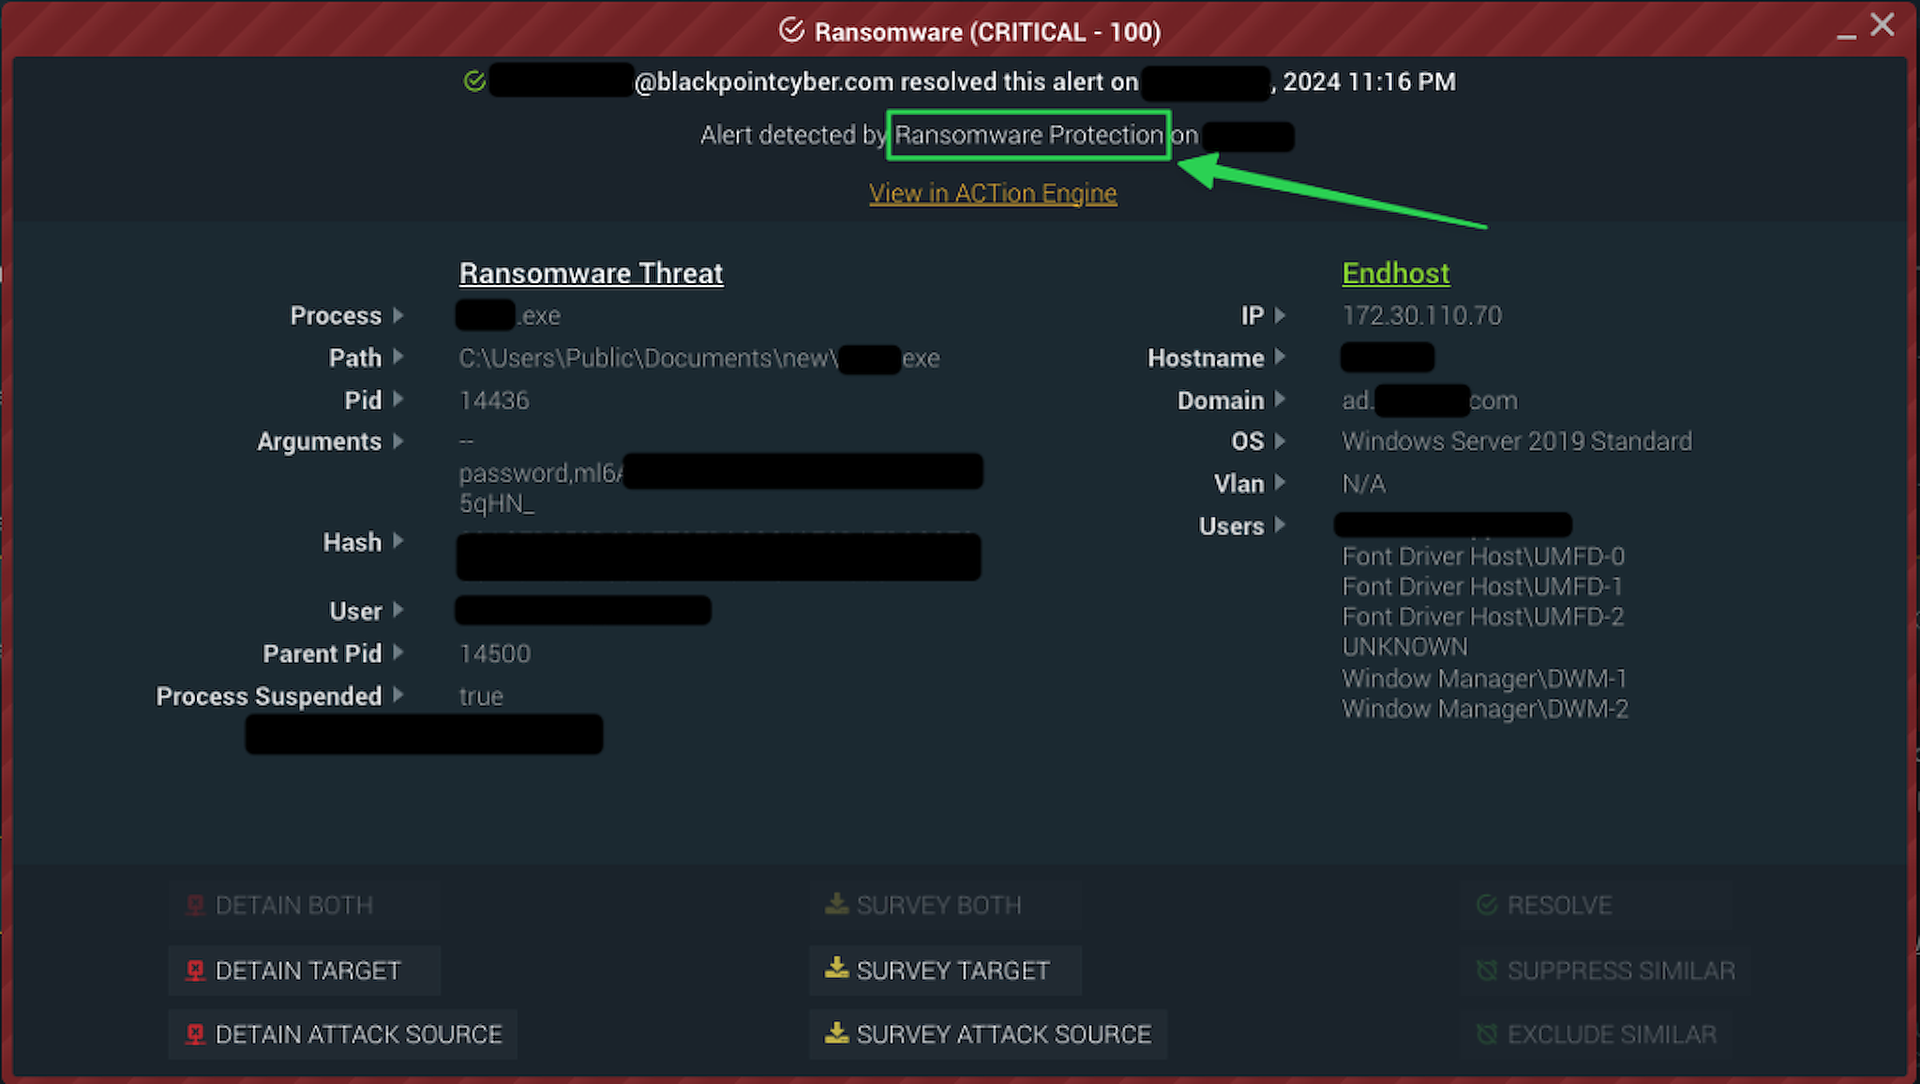
Task: Click the checkmark icon in the title bar
Action: tap(791, 30)
